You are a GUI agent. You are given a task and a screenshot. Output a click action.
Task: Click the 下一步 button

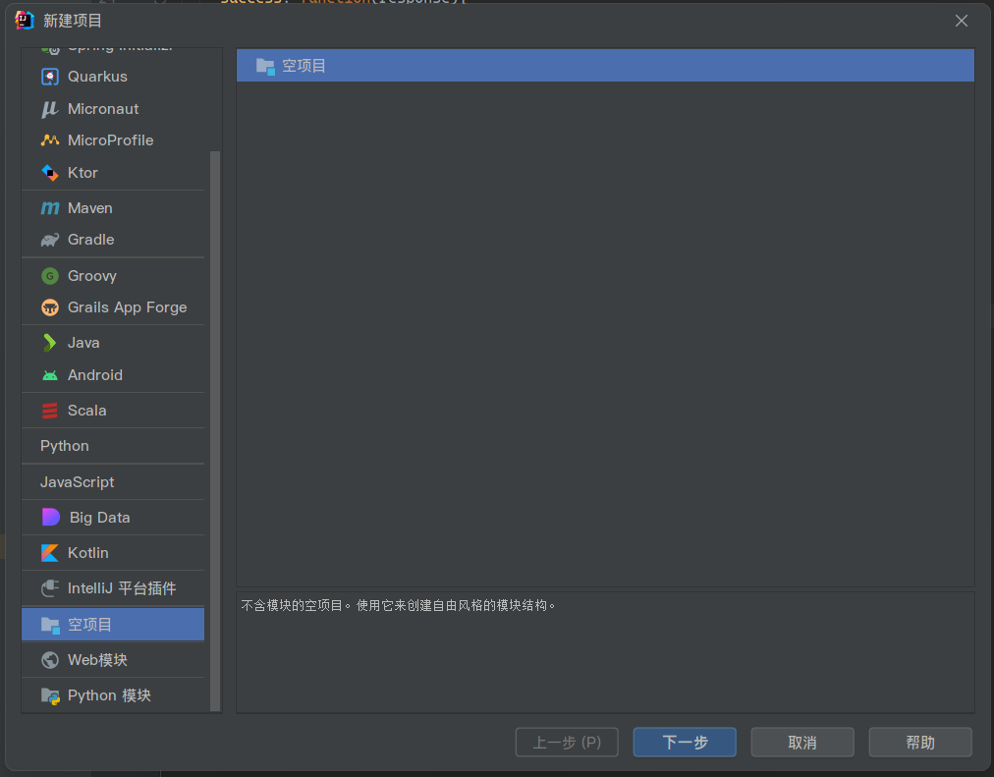click(x=685, y=743)
